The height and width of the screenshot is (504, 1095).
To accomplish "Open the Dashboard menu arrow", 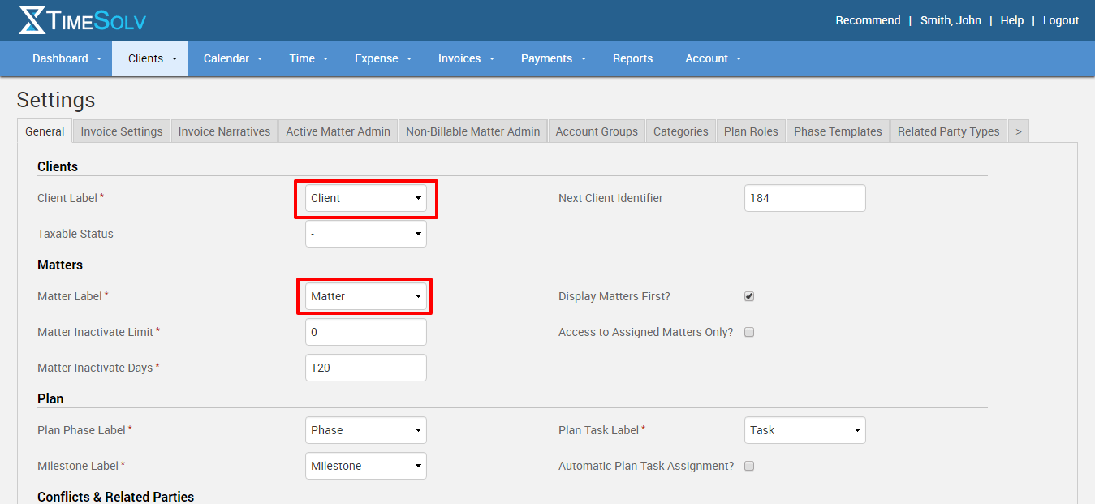I will pyautogui.click(x=99, y=59).
